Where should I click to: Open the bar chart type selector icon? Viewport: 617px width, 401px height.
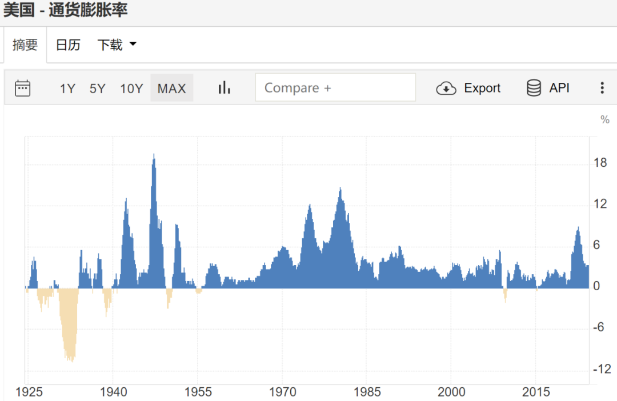tap(225, 88)
